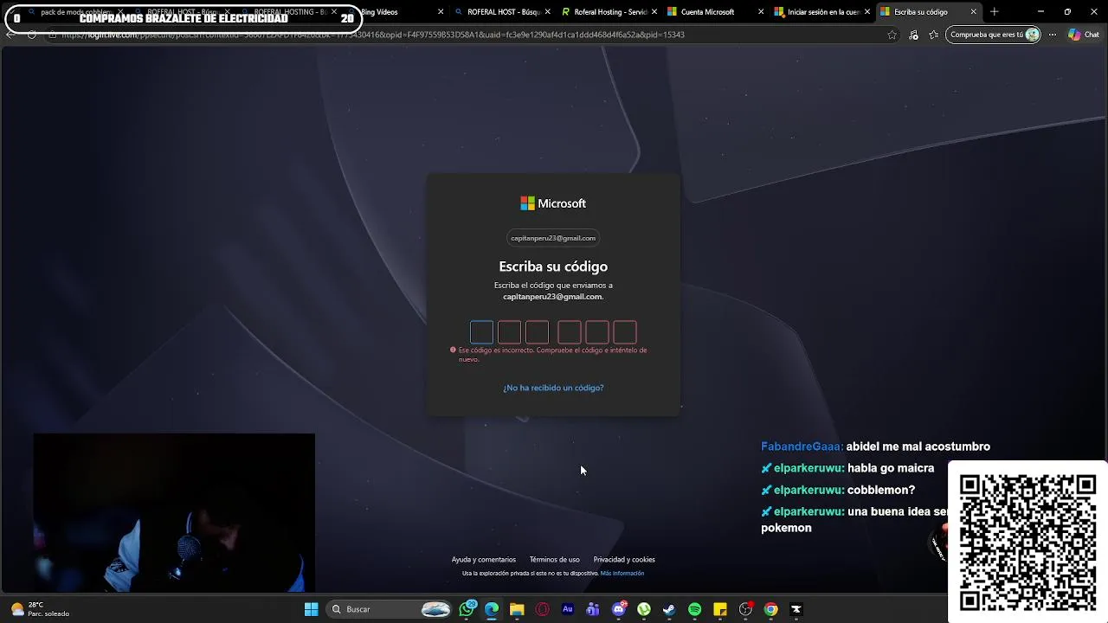The height and width of the screenshot is (623, 1108).
Task: Open Spotify from the taskbar
Action: [x=694, y=609]
